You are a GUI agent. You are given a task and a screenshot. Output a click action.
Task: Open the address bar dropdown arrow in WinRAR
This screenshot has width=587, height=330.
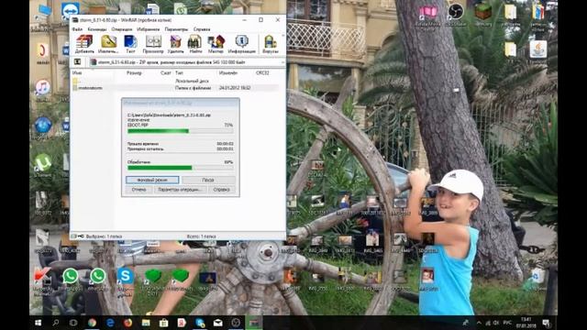(282, 62)
